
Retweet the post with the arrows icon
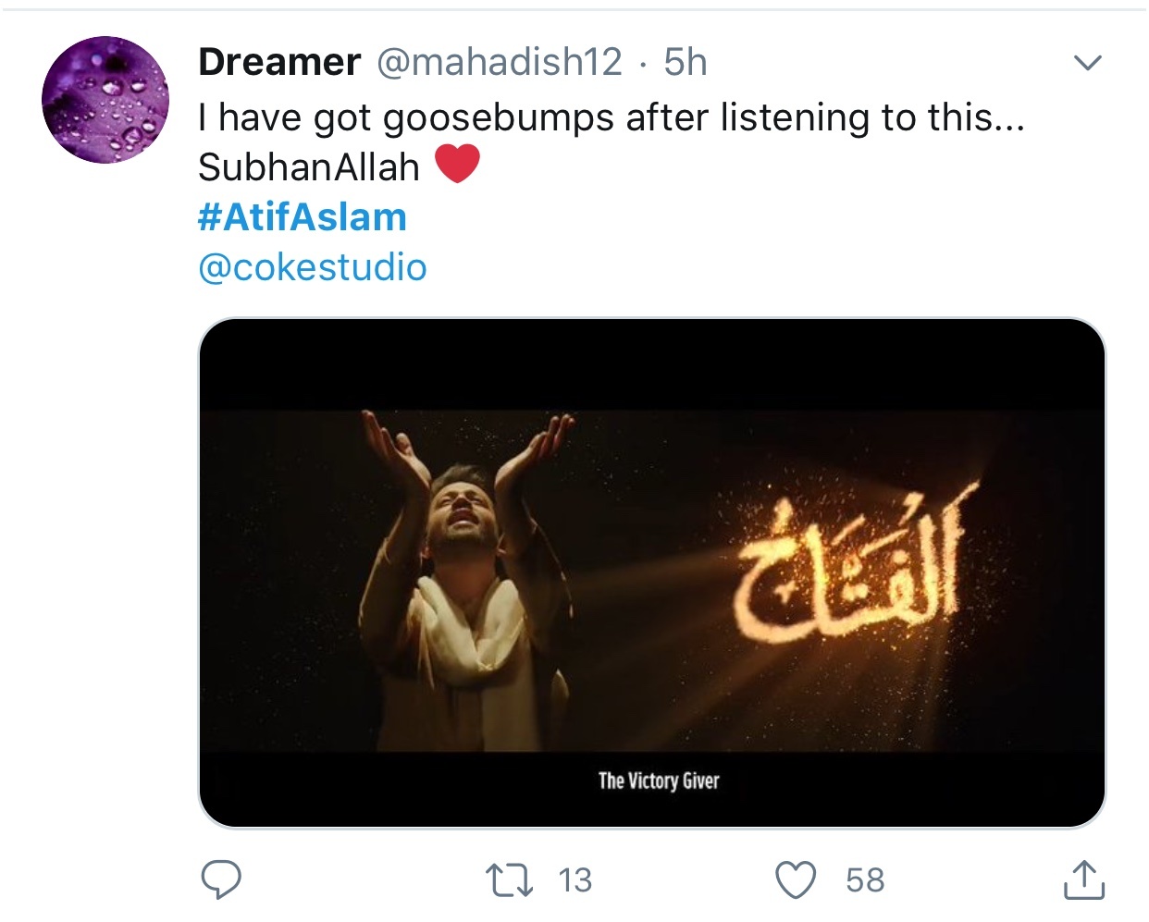(x=511, y=879)
